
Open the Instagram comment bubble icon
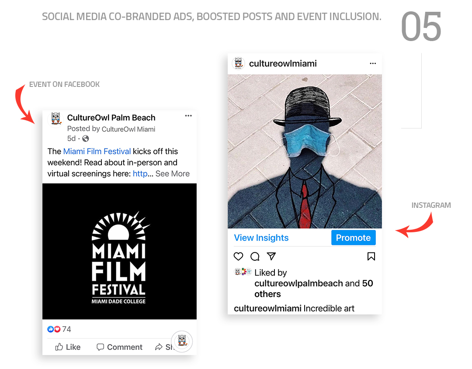tap(255, 256)
